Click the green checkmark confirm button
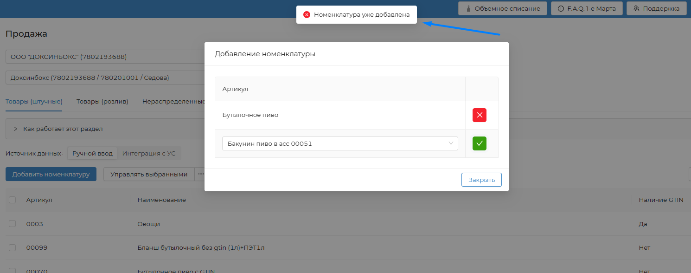Screen dimensions: 691x273 pyautogui.click(x=479, y=143)
